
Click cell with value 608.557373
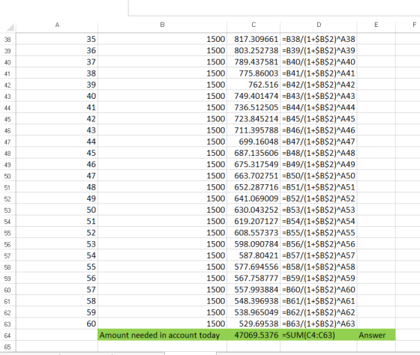click(253, 233)
